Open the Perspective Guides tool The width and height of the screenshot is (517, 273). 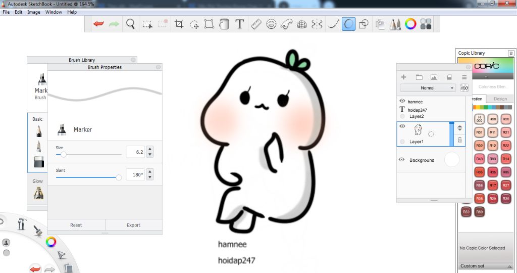(x=302, y=24)
